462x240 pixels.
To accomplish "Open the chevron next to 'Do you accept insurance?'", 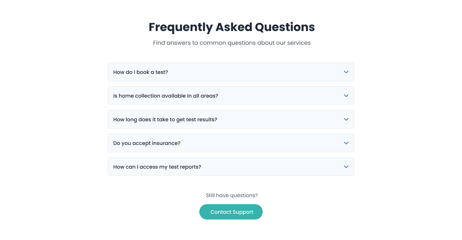I will 346,143.
